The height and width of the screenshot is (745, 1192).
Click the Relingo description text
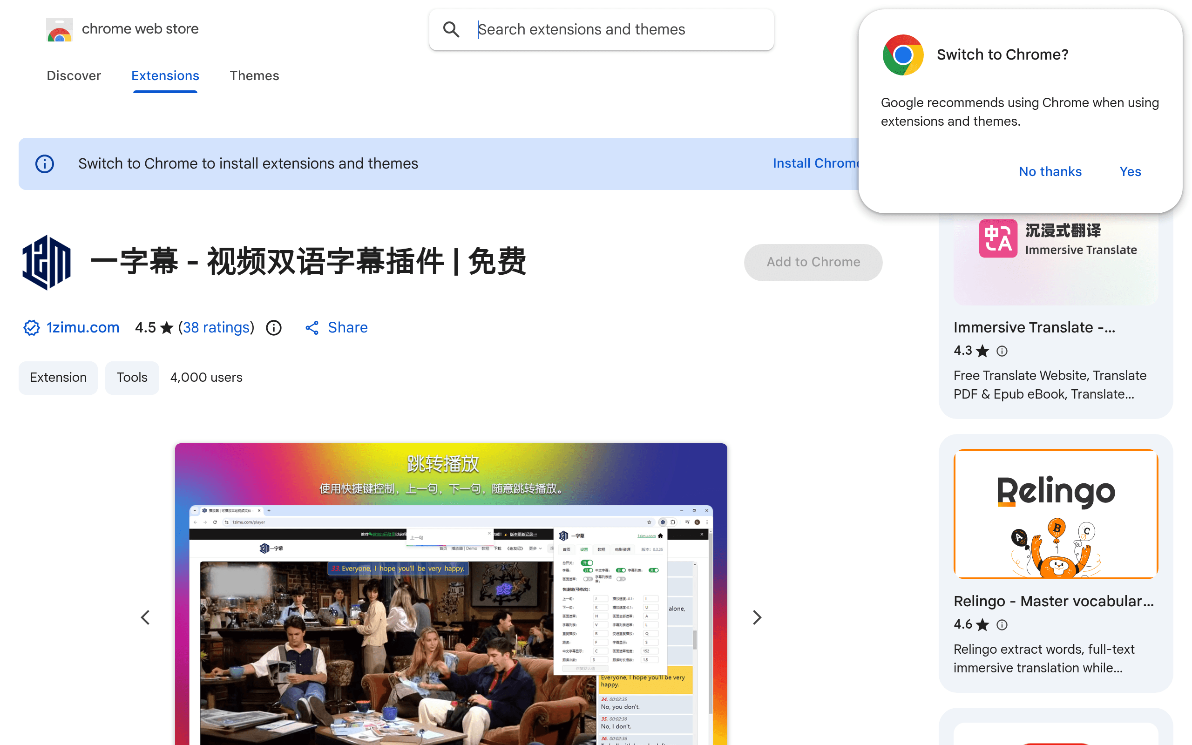coord(1044,659)
